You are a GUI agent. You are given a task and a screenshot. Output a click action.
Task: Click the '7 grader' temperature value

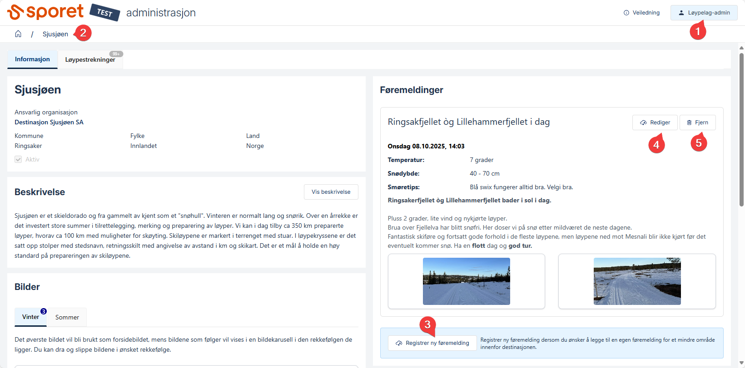click(482, 160)
